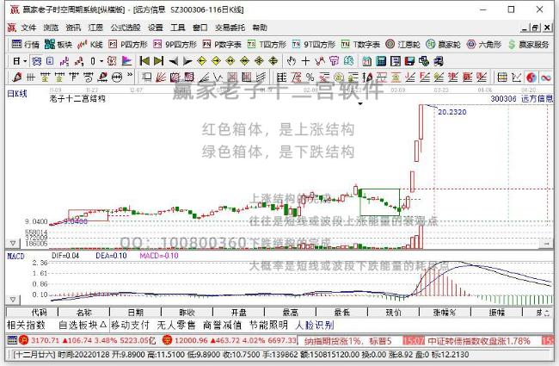The image size is (559, 366).
Task: Open the 9P四方形 tool
Action: point(175,44)
